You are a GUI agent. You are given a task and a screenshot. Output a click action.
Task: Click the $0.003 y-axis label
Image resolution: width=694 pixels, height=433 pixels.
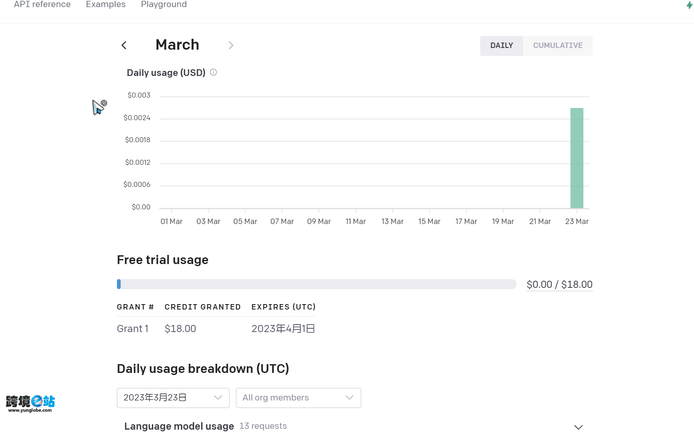click(x=139, y=95)
